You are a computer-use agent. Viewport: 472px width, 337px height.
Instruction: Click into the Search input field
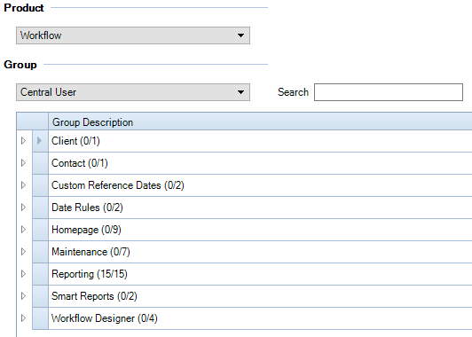coord(389,92)
